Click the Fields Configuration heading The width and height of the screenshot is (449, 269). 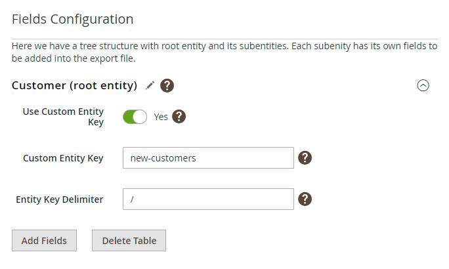click(x=73, y=19)
